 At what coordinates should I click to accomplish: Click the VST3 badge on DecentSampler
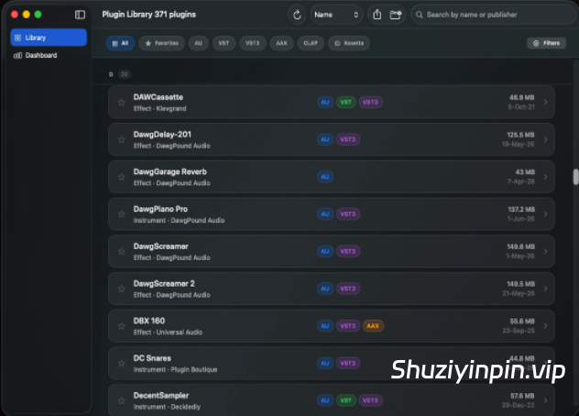click(x=370, y=400)
